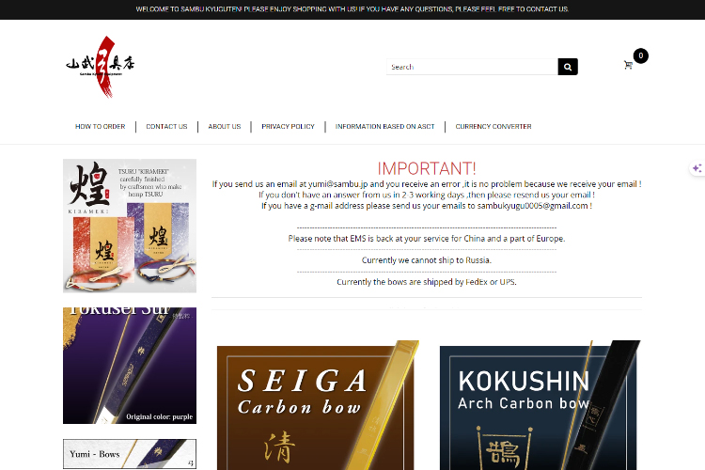Open the KOKUSHIN Arch Carbon bow product
This screenshot has height=470, width=705.
tap(540, 405)
